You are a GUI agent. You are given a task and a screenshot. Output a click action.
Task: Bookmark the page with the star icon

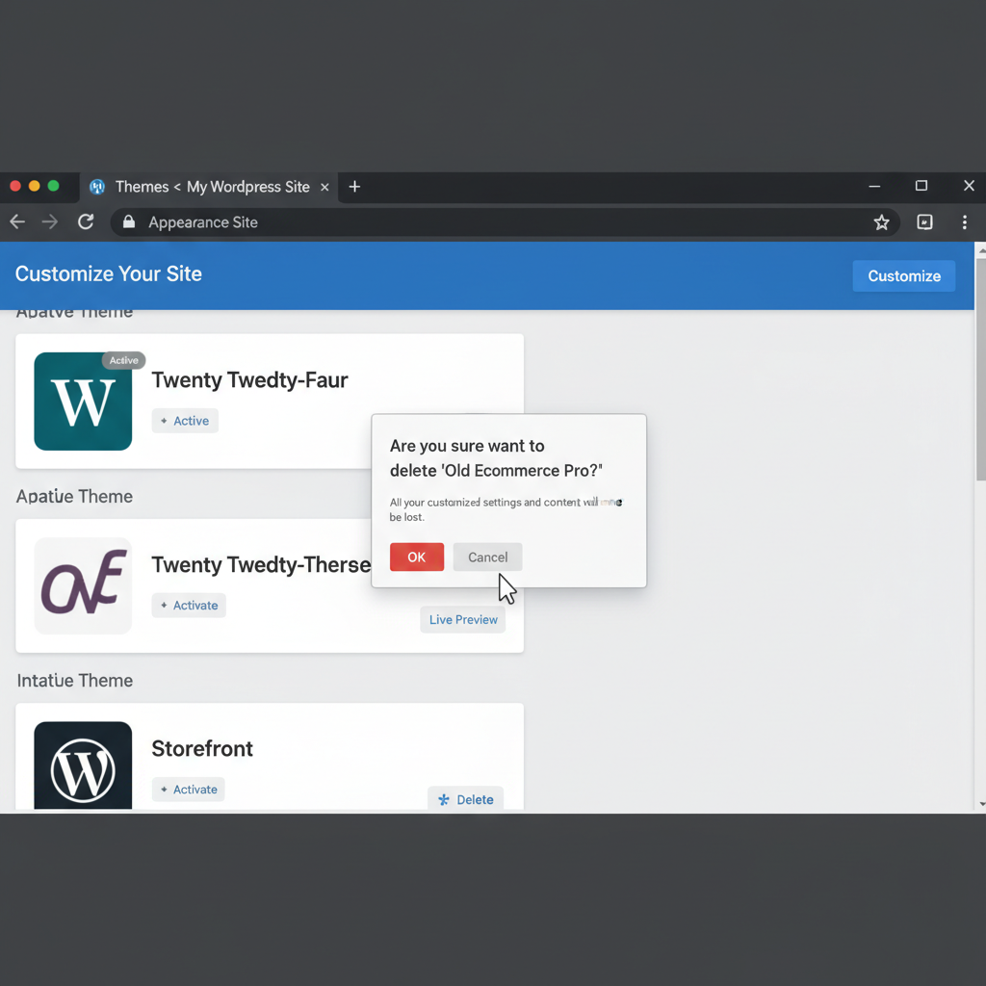tap(881, 221)
